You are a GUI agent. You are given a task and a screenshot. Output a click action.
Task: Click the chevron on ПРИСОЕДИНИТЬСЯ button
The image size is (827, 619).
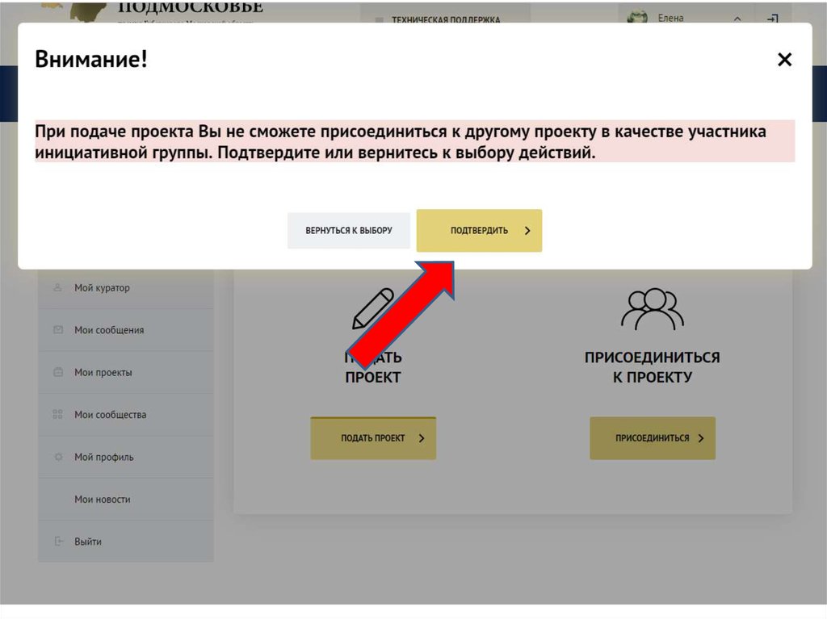(x=701, y=438)
